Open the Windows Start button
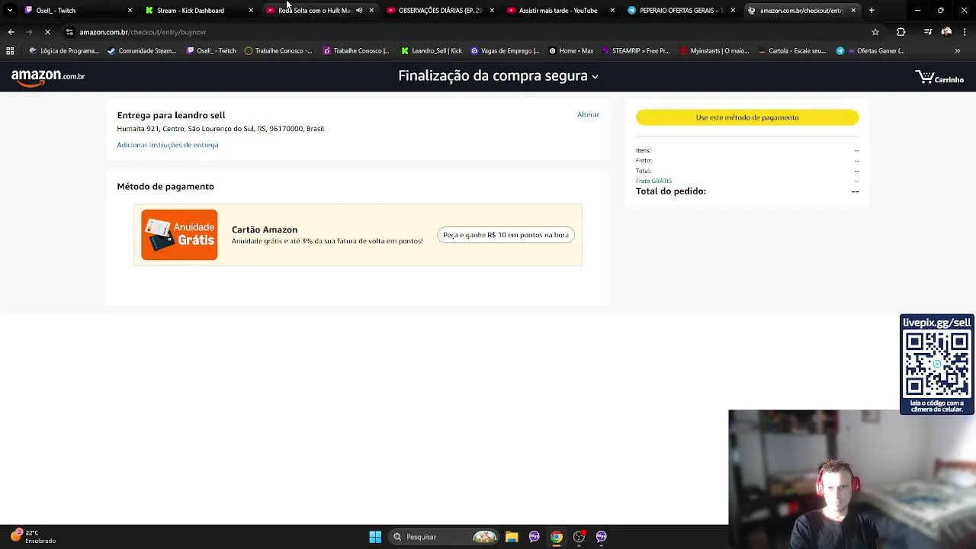The width and height of the screenshot is (976, 549). pos(375,537)
